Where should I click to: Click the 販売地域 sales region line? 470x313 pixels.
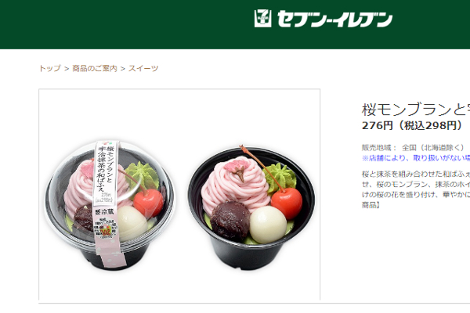[413, 147]
